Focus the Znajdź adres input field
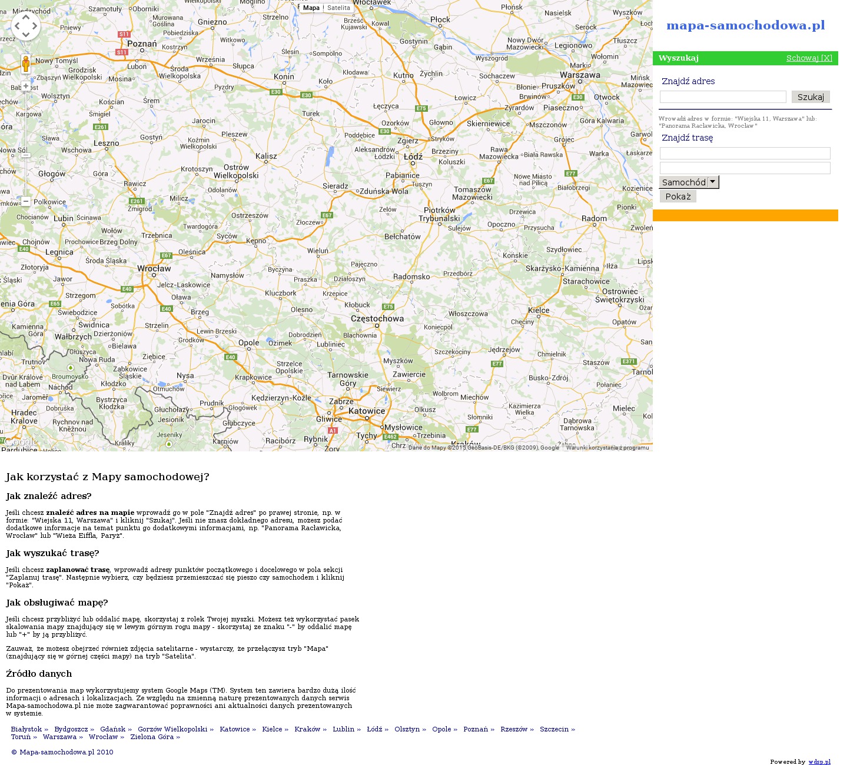This screenshot has height=765, width=850. point(723,97)
